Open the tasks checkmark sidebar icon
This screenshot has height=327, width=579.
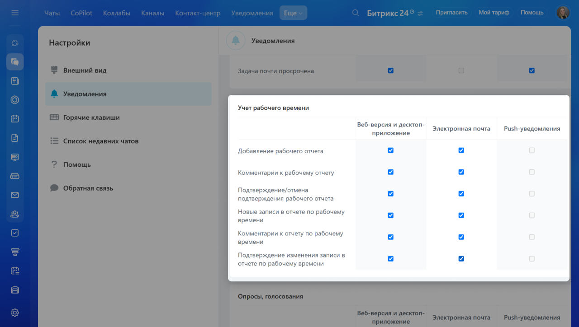click(15, 233)
